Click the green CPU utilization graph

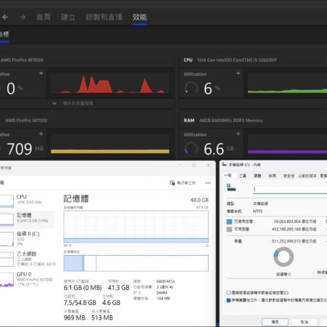[x=287, y=84]
